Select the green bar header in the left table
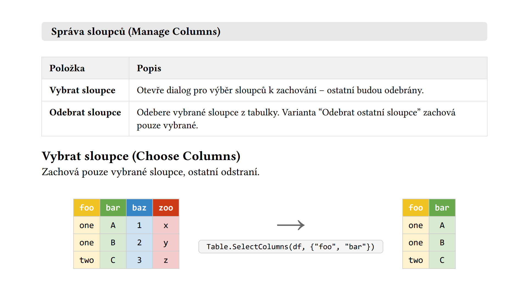 [x=113, y=208]
